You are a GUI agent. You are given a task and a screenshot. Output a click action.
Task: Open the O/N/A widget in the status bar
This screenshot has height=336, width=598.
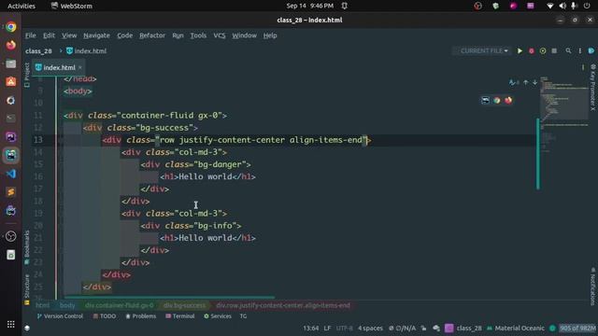coord(402,328)
